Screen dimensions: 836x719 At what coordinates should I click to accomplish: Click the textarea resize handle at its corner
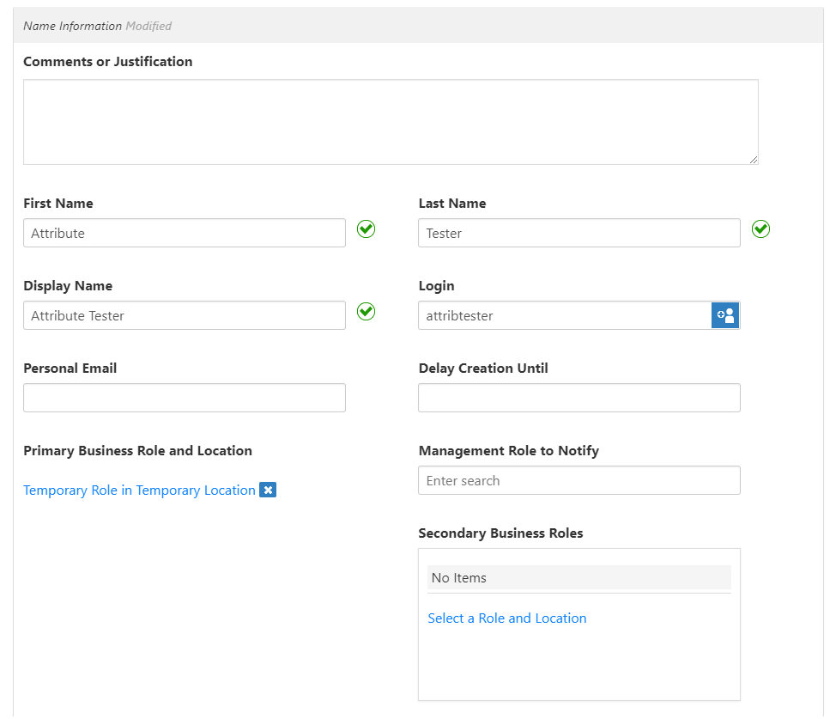[754, 159]
